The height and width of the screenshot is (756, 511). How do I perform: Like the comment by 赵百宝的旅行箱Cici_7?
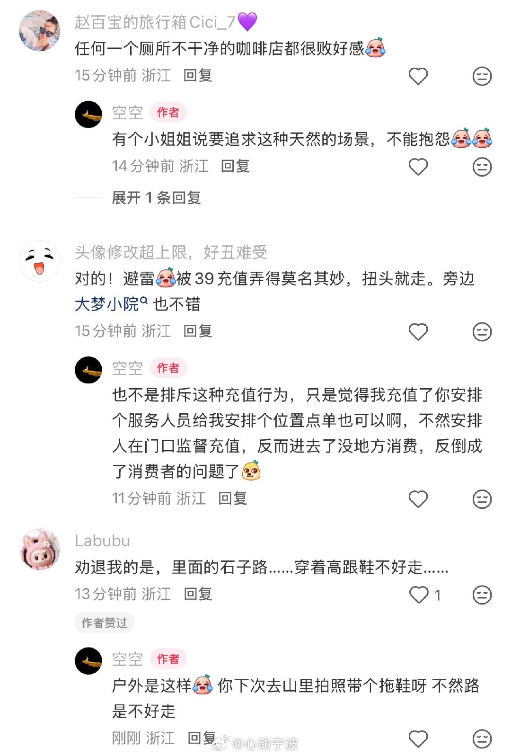pos(418,76)
